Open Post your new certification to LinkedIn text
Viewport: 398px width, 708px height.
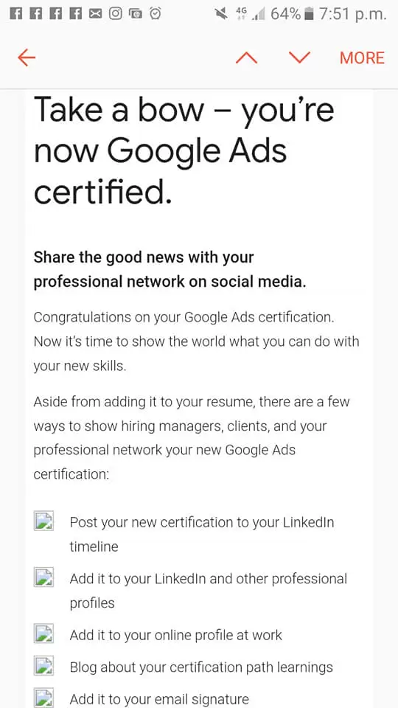click(202, 534)
